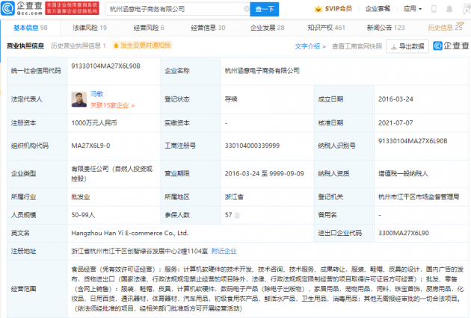
Task: Click the 附近企业 link
Action: pyautogui.click(x=224, y=251)
